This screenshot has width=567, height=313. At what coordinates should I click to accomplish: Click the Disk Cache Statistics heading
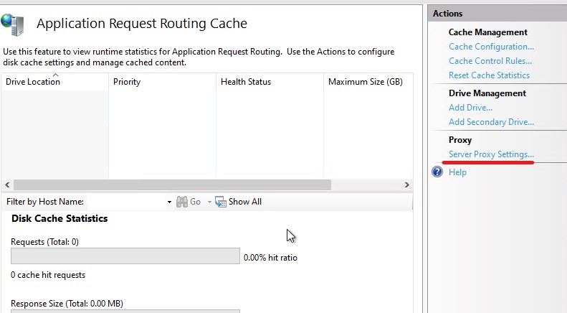click(59, 218)
